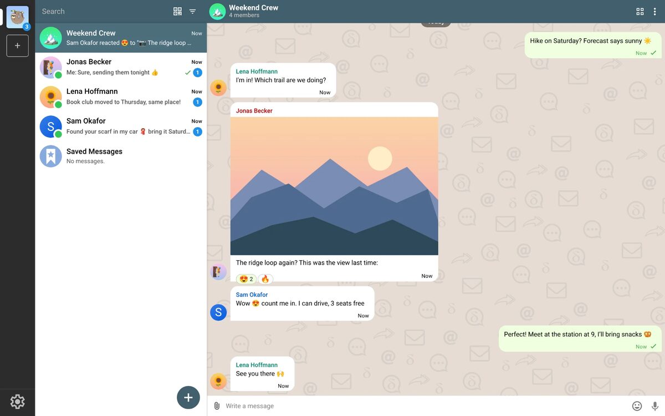
Task: Click the Saved Messages bookmark icon
Action: [50, 156]
